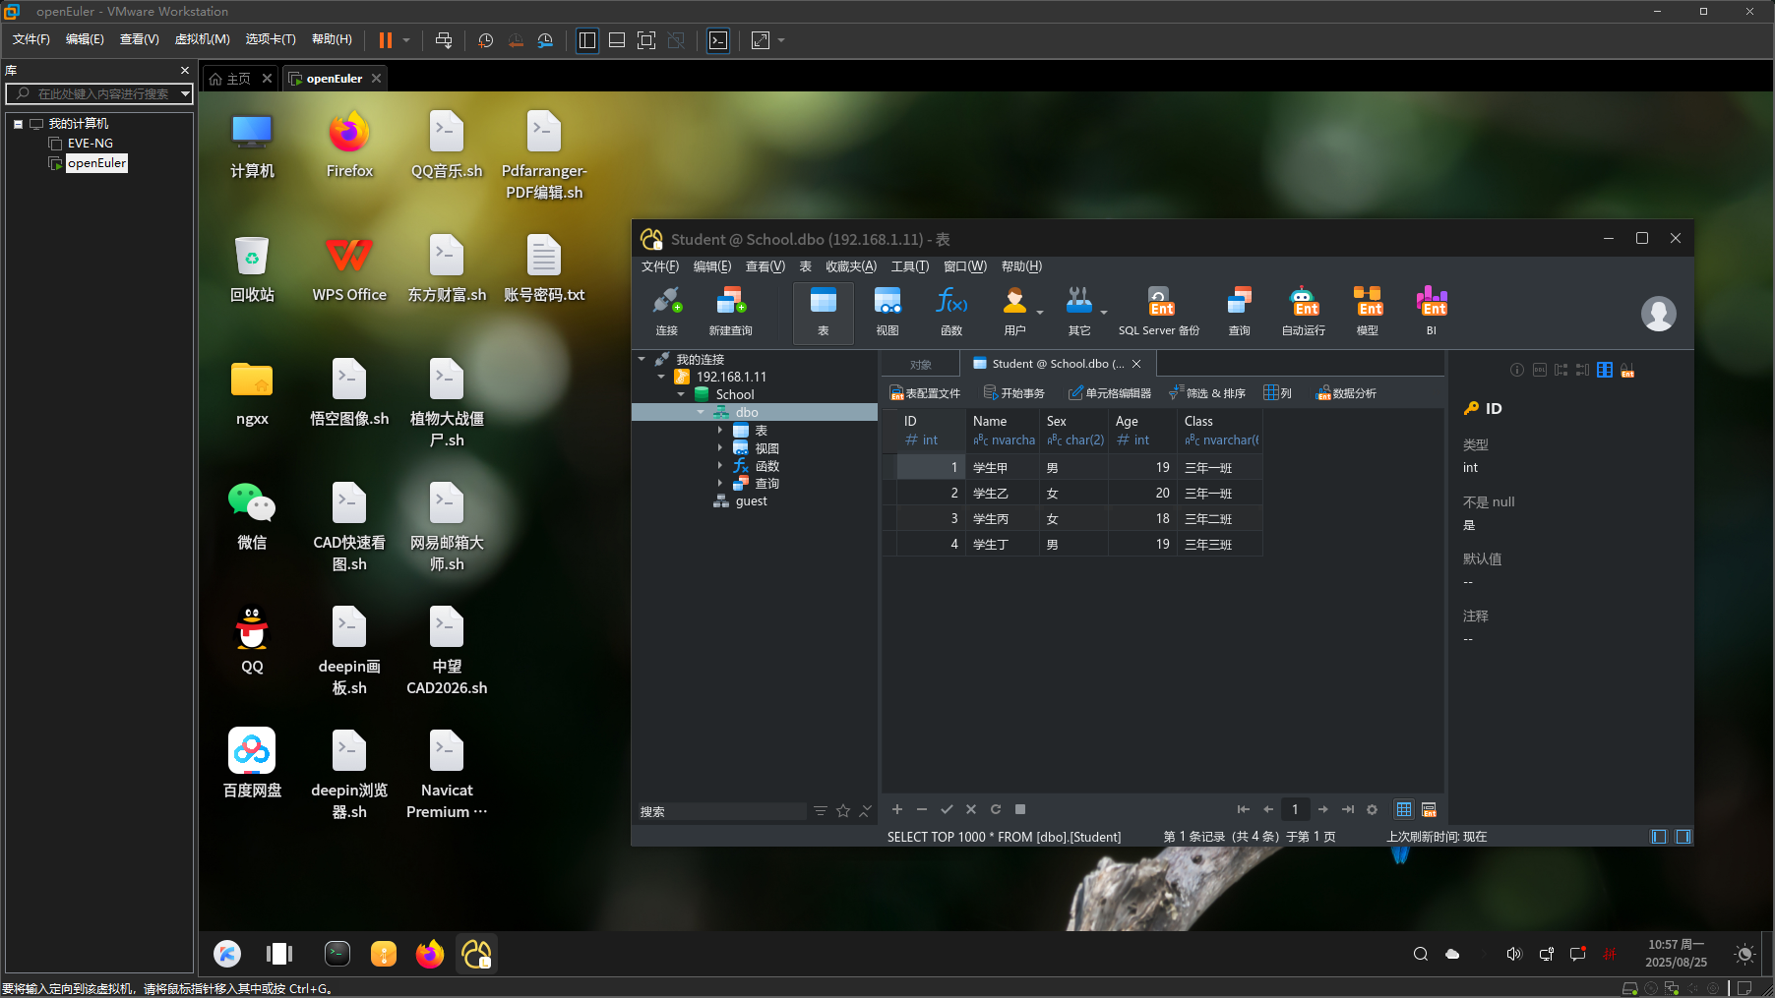Open the terminal from openEuler taskbar
Image resolution: width=1775 pixels, height=998 pixels.
(x=337, y=953)
